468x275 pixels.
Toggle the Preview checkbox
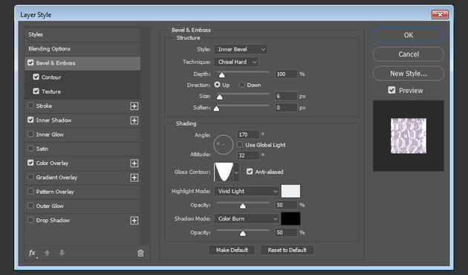[x=391, y=90]
